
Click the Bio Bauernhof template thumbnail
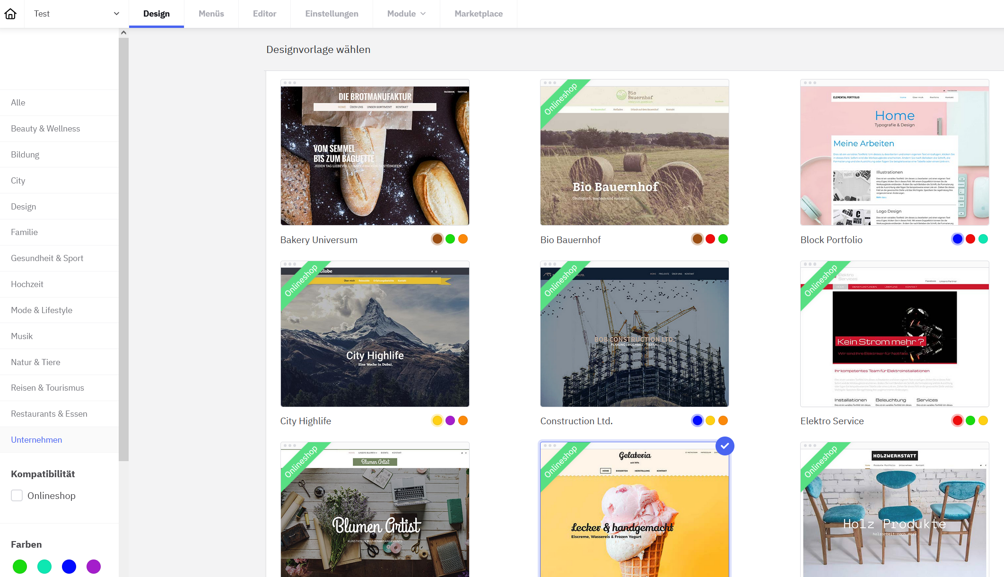coord(634,152)
